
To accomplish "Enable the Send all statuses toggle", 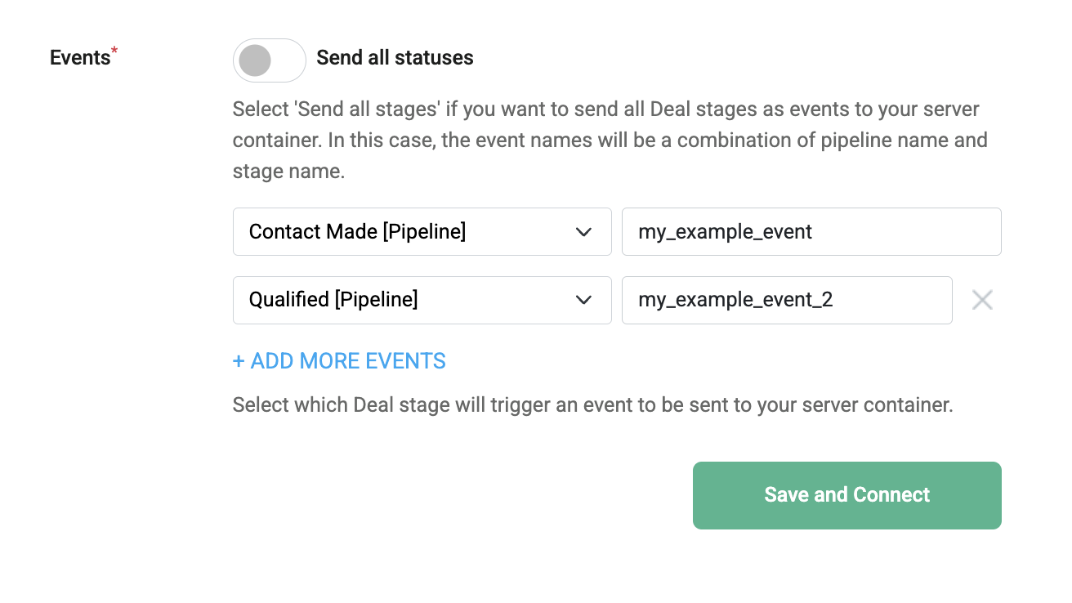I will click(x=270, y=60).
